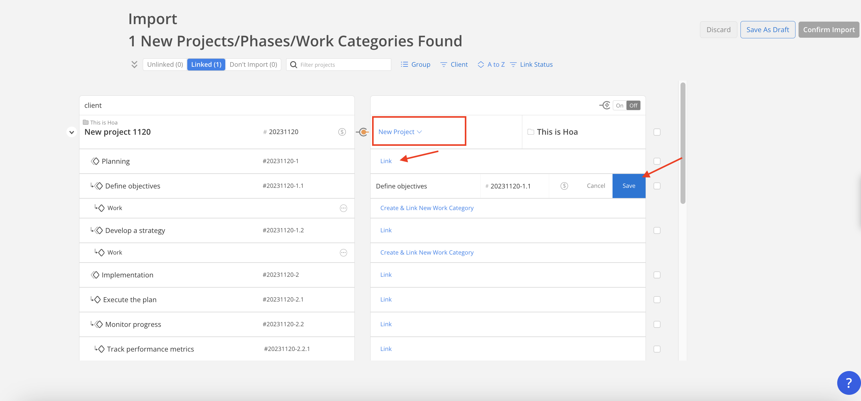The image size is (861, 401).
Task: Check the box for Implementation row
Action: click(x=657, y=275)
